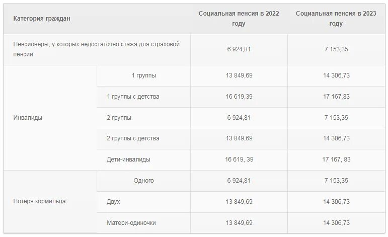The image size is (388, 237).
Task: Click the 'Дети-инвалиды' cell
Action: click(x=128, y=160)
